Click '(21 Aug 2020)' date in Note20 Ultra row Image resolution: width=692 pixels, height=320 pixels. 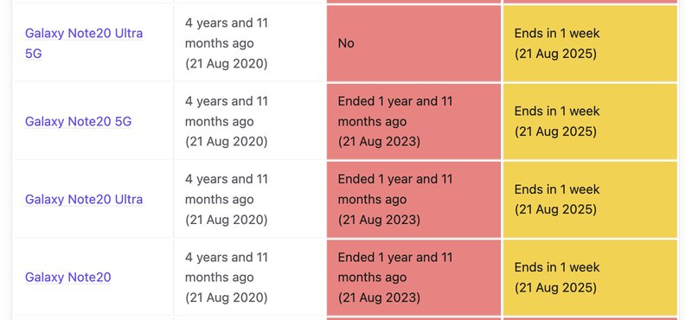227,220
